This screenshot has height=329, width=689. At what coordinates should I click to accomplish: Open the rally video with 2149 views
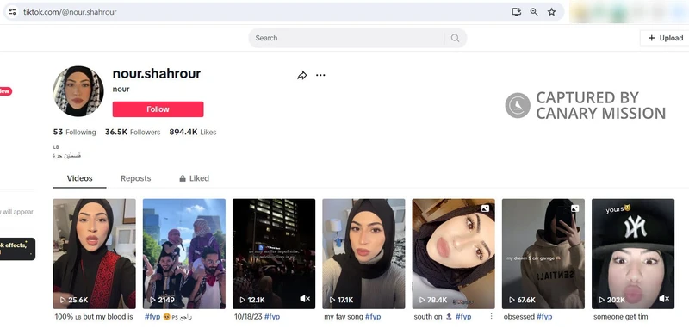184,253
